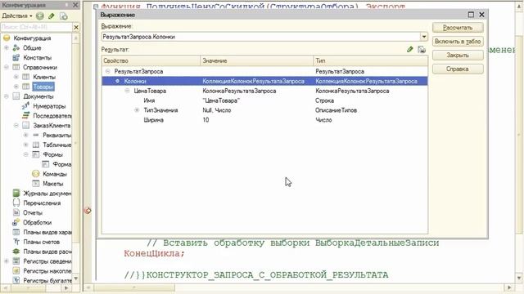This screenshot has height=294, width=524.
Task: Click the pencil edit icon in the Конфигурация toolbar
Action: 52,16
